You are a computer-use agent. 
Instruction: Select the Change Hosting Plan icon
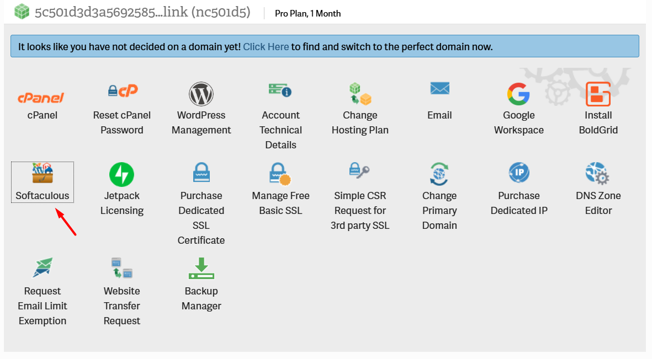360,94
